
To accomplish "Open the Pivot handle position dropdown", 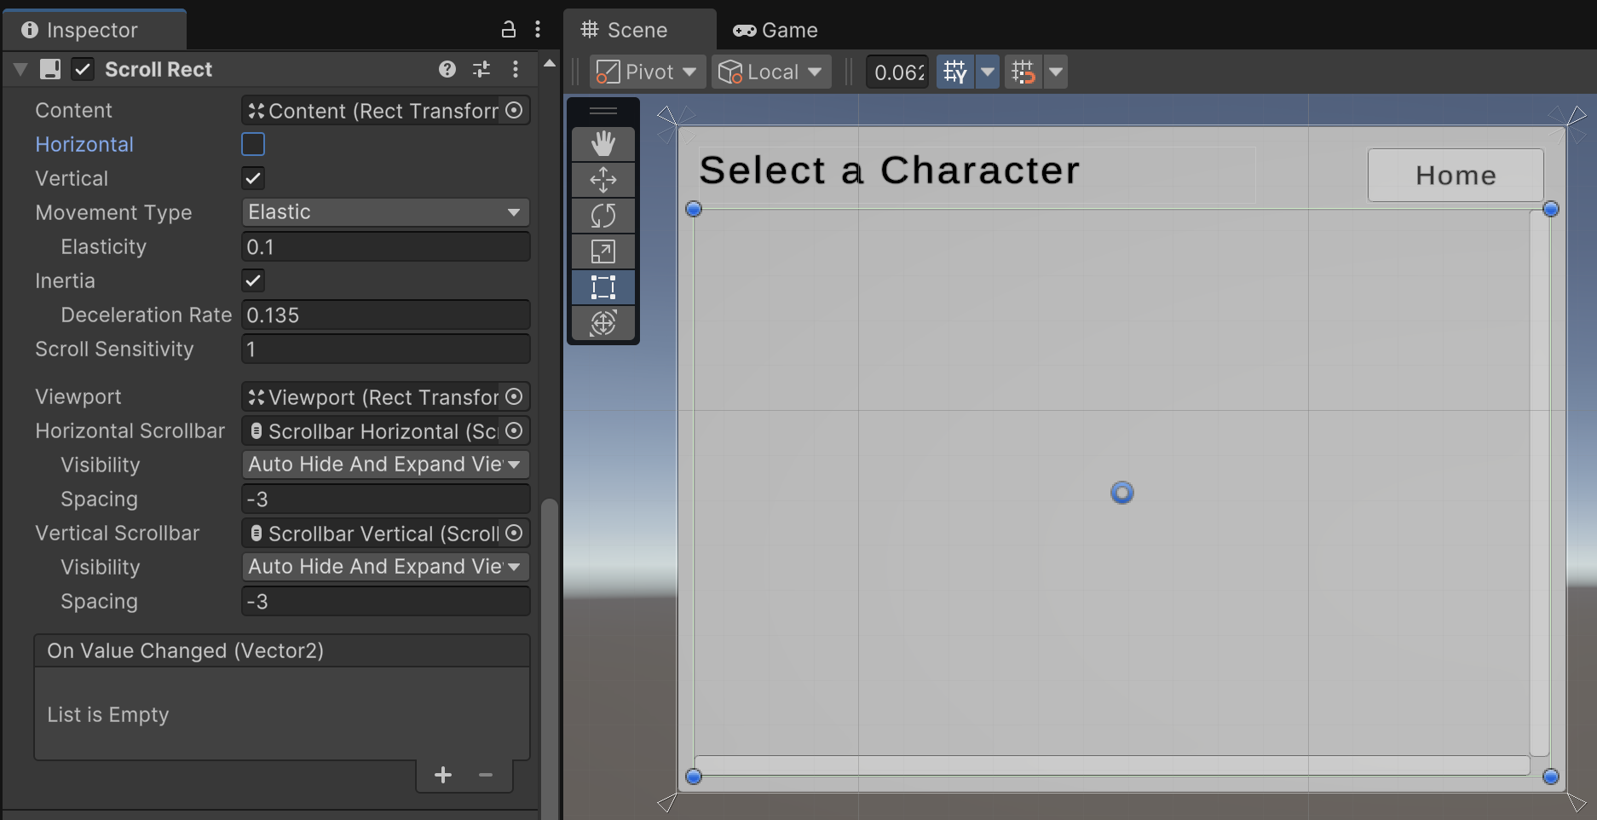I will pyautogui.click(x=646, y=72).
